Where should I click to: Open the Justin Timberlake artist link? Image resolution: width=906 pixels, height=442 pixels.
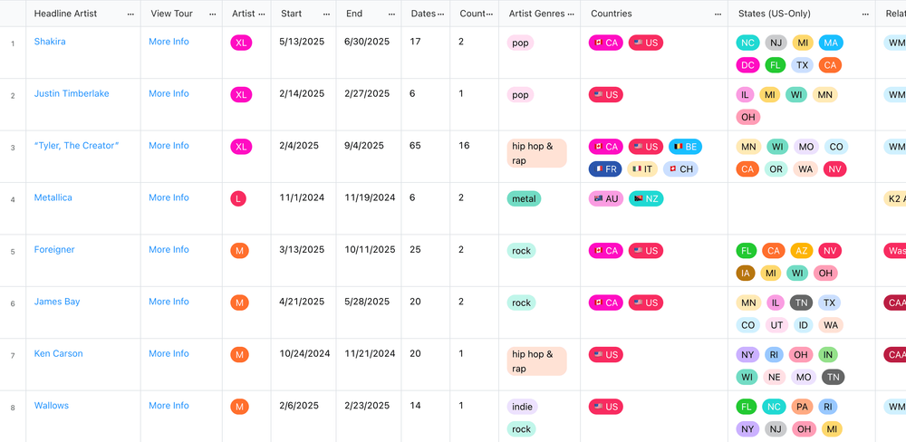point(72,93)
